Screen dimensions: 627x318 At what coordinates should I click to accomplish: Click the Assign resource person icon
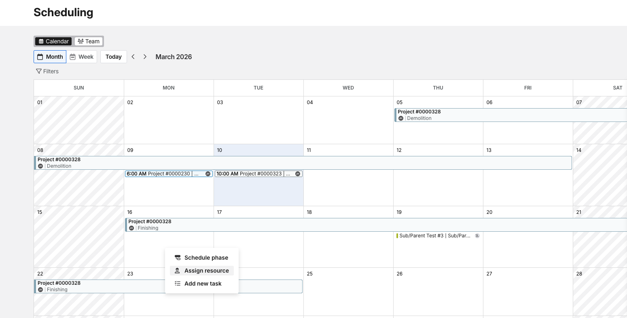177,271
